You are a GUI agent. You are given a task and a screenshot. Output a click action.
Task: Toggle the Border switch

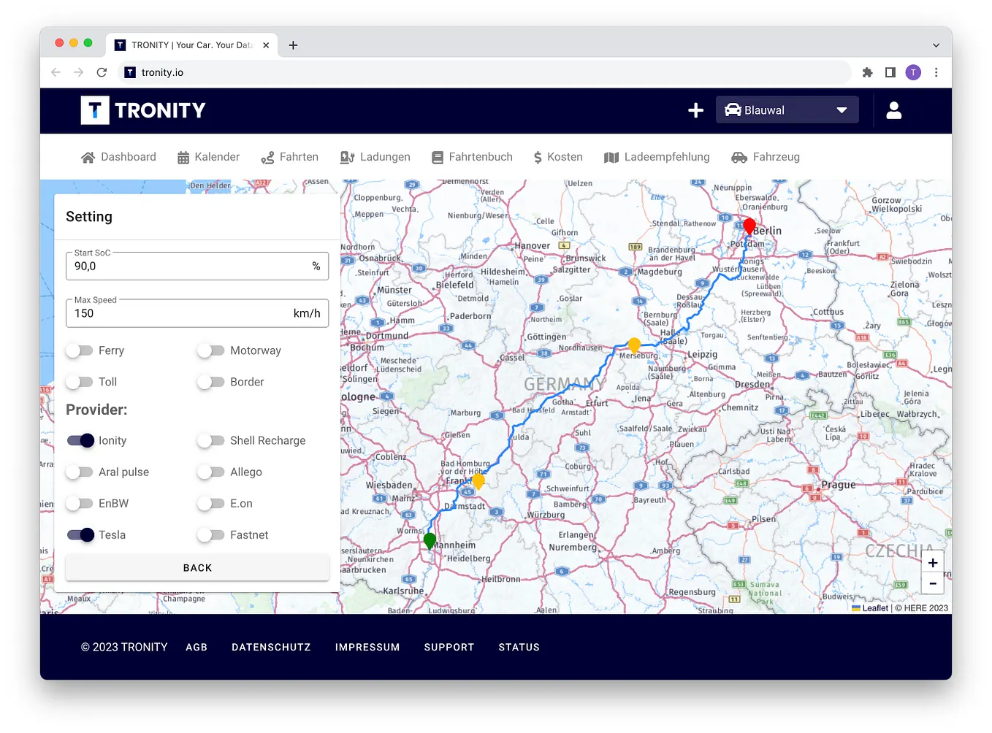[210, 382]
